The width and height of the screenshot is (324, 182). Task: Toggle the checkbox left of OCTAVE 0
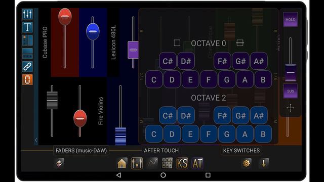coord(177,43)
